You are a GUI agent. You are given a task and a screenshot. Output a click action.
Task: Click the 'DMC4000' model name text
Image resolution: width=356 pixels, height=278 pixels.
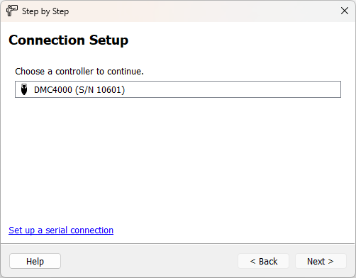click(x=53, y=90)
